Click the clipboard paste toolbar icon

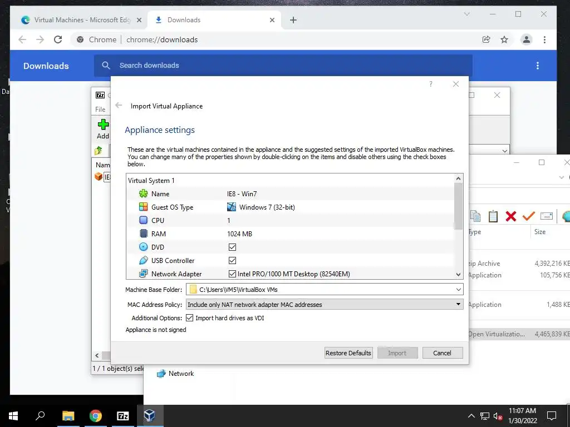pos(493,216)
